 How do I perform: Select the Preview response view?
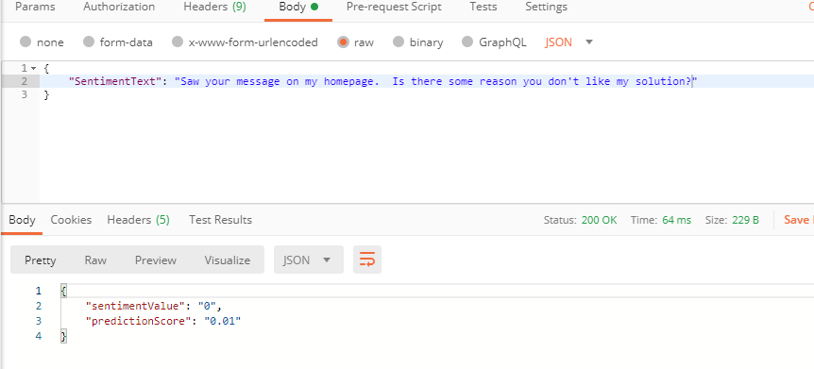[156, 260]
